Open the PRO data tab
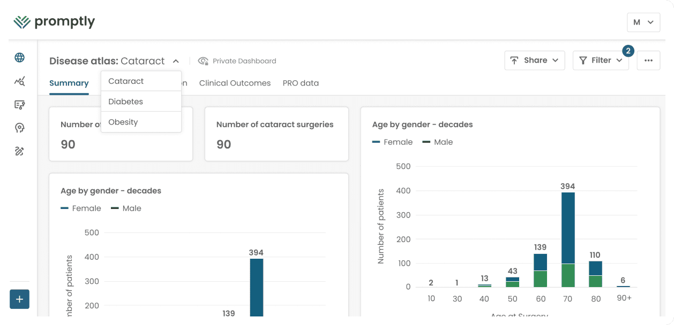Viewport: 674px width, 325px height. 301,83
